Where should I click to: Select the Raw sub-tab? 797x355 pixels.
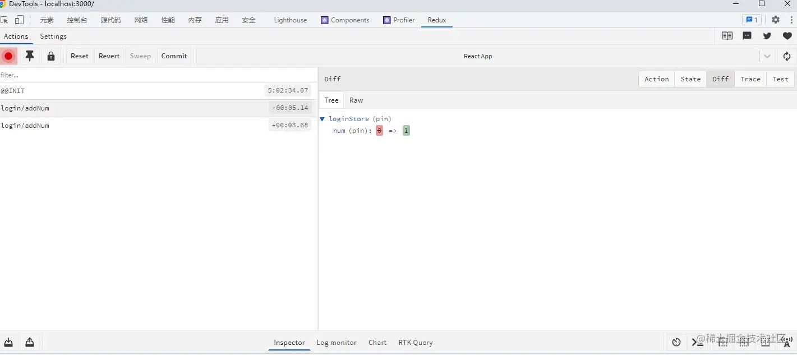[x=356, y=100]
